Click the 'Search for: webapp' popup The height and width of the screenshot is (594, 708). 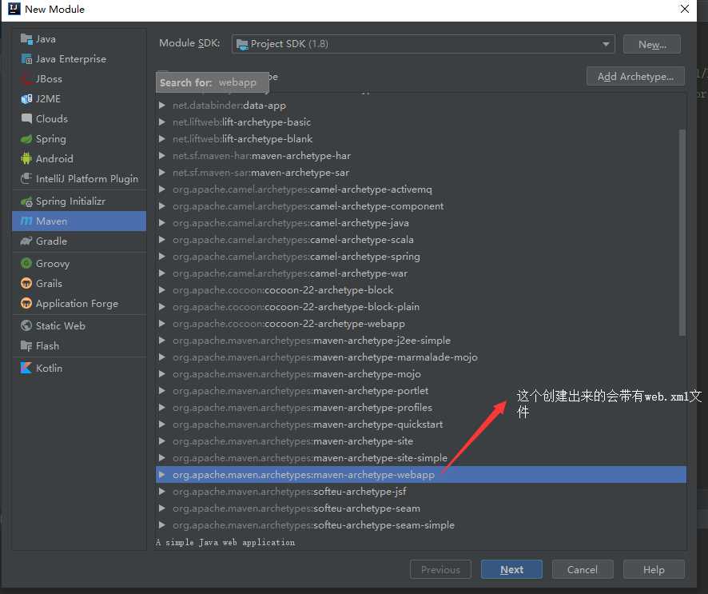[213, 82]
